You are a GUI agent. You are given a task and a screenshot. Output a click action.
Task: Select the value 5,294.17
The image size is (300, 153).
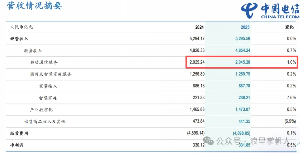point(197,39)
